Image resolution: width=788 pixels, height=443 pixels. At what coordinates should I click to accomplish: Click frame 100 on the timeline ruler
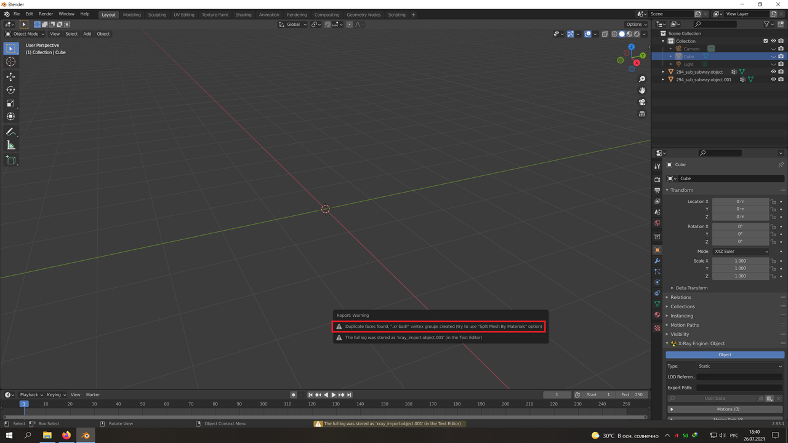click(263, 404)
